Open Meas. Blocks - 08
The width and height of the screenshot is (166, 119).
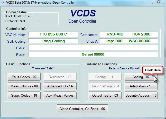click(24, 86)
